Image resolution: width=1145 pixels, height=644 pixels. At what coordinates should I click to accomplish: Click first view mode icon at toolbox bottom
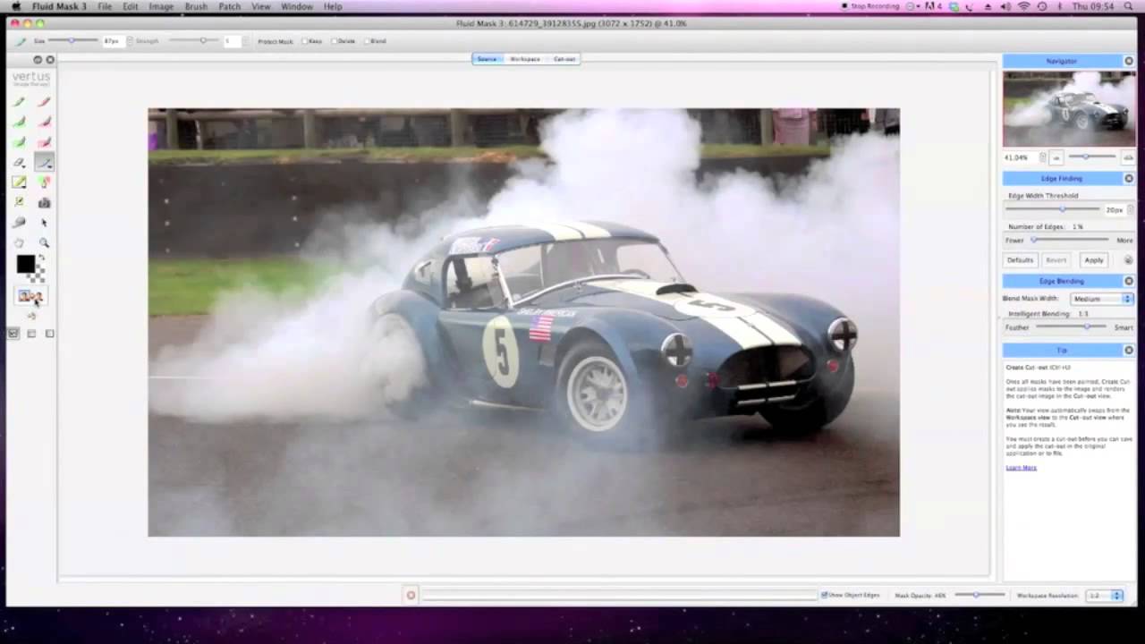(x=13, y=334)
